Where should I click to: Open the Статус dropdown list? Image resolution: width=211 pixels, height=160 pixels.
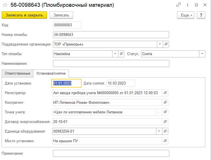202,54
